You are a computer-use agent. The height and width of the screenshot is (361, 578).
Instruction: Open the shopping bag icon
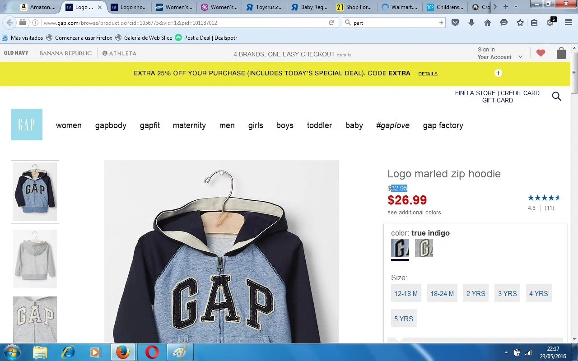pyautogui.click(x=561, y=53)
